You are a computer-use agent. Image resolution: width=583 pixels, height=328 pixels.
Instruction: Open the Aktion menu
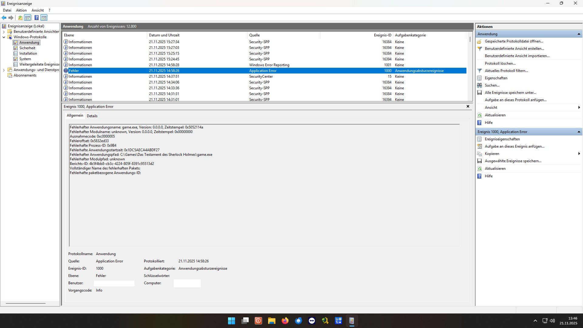21,10
